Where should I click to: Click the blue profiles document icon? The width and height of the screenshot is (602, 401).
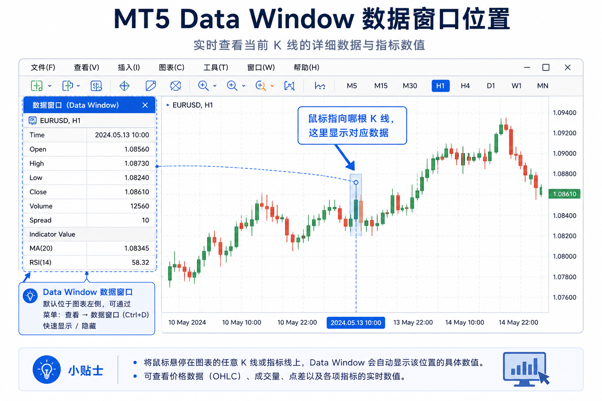tap(68, 86)
